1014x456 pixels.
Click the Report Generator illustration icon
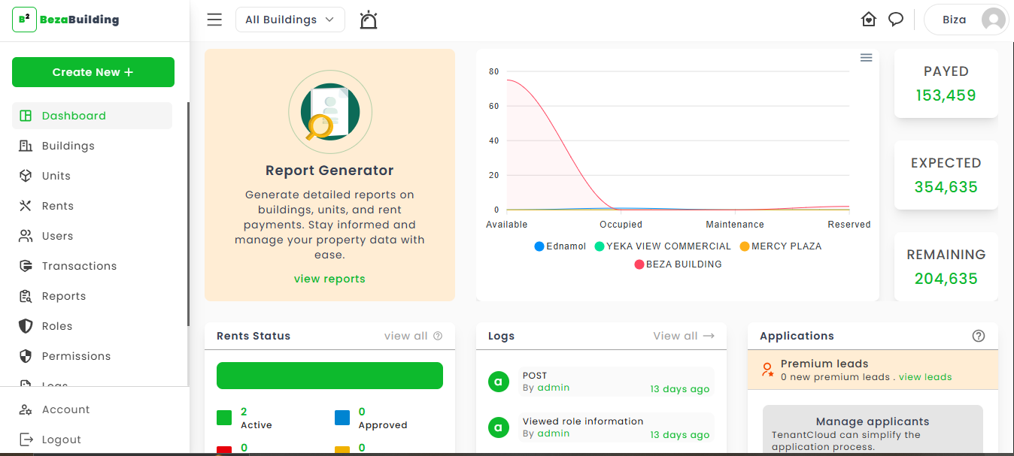pos(329,111)
